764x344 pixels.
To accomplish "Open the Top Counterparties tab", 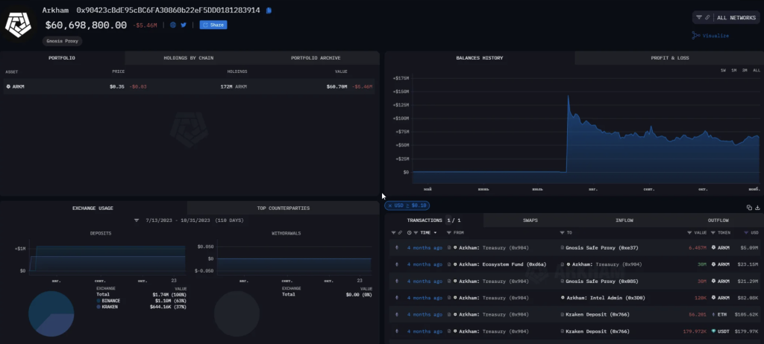I will (x=283, y=208).
